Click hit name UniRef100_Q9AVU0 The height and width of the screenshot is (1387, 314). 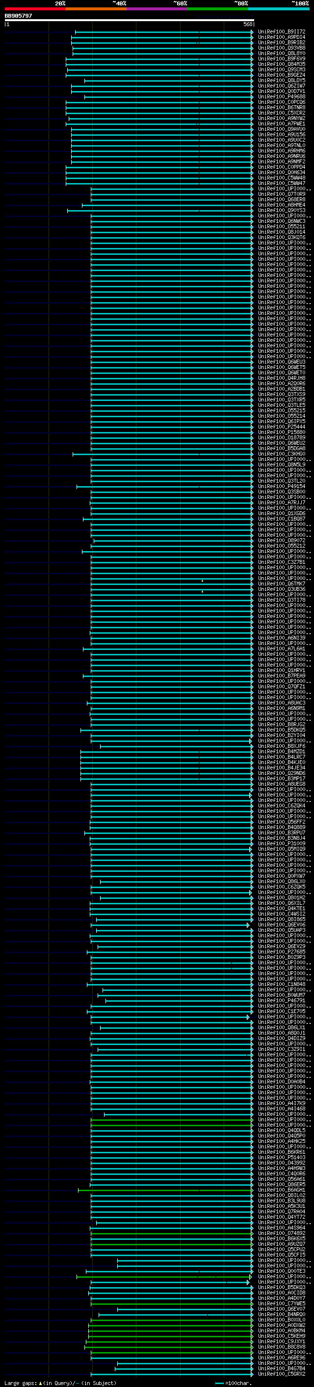pos(282,129)
